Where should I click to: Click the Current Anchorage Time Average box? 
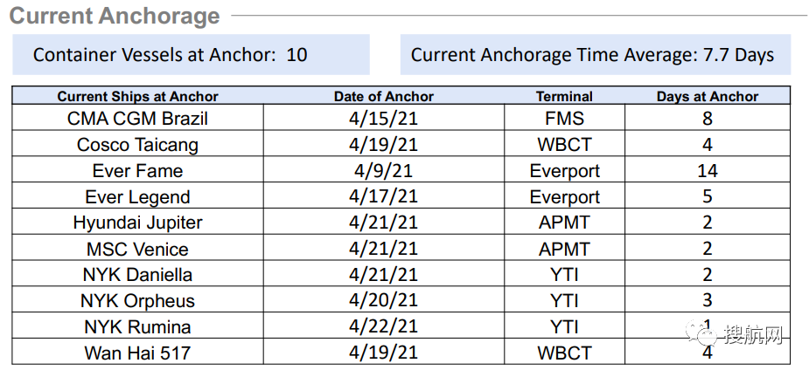[596, 55]
